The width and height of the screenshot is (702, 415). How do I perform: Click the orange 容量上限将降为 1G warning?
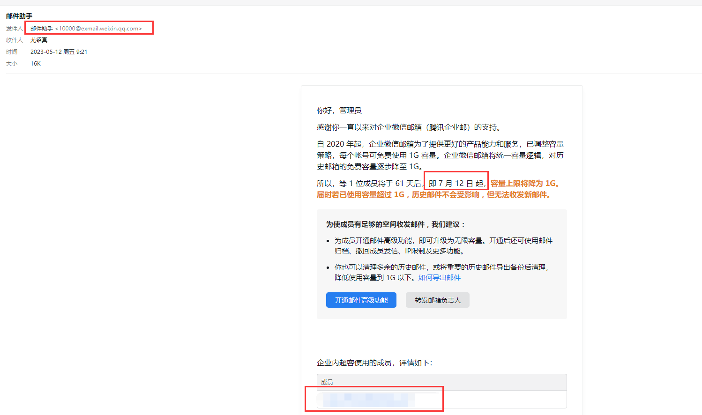coord(525,184)
